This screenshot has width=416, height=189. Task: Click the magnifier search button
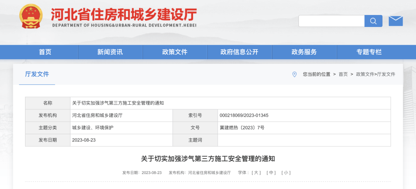373,21
